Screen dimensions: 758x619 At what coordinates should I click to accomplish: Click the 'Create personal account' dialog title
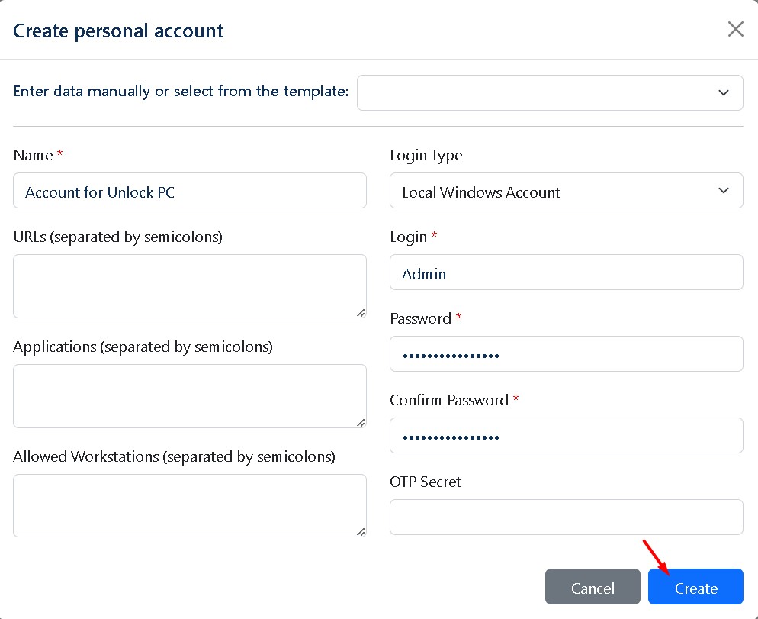click(118, 31)
